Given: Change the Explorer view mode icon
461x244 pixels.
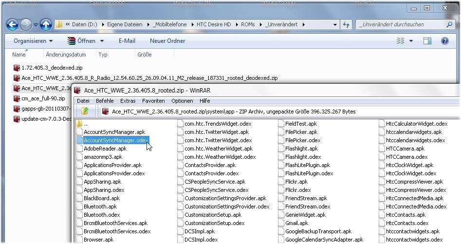Looking at the screenshot, I should point(401,41).
